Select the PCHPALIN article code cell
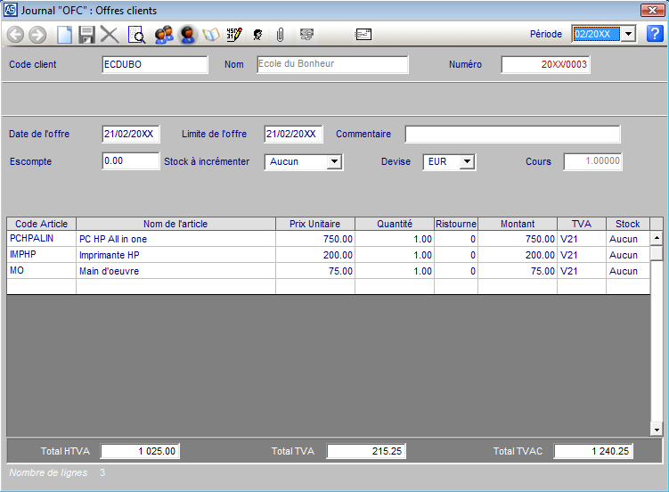669x492 pixels. point(41,239)
